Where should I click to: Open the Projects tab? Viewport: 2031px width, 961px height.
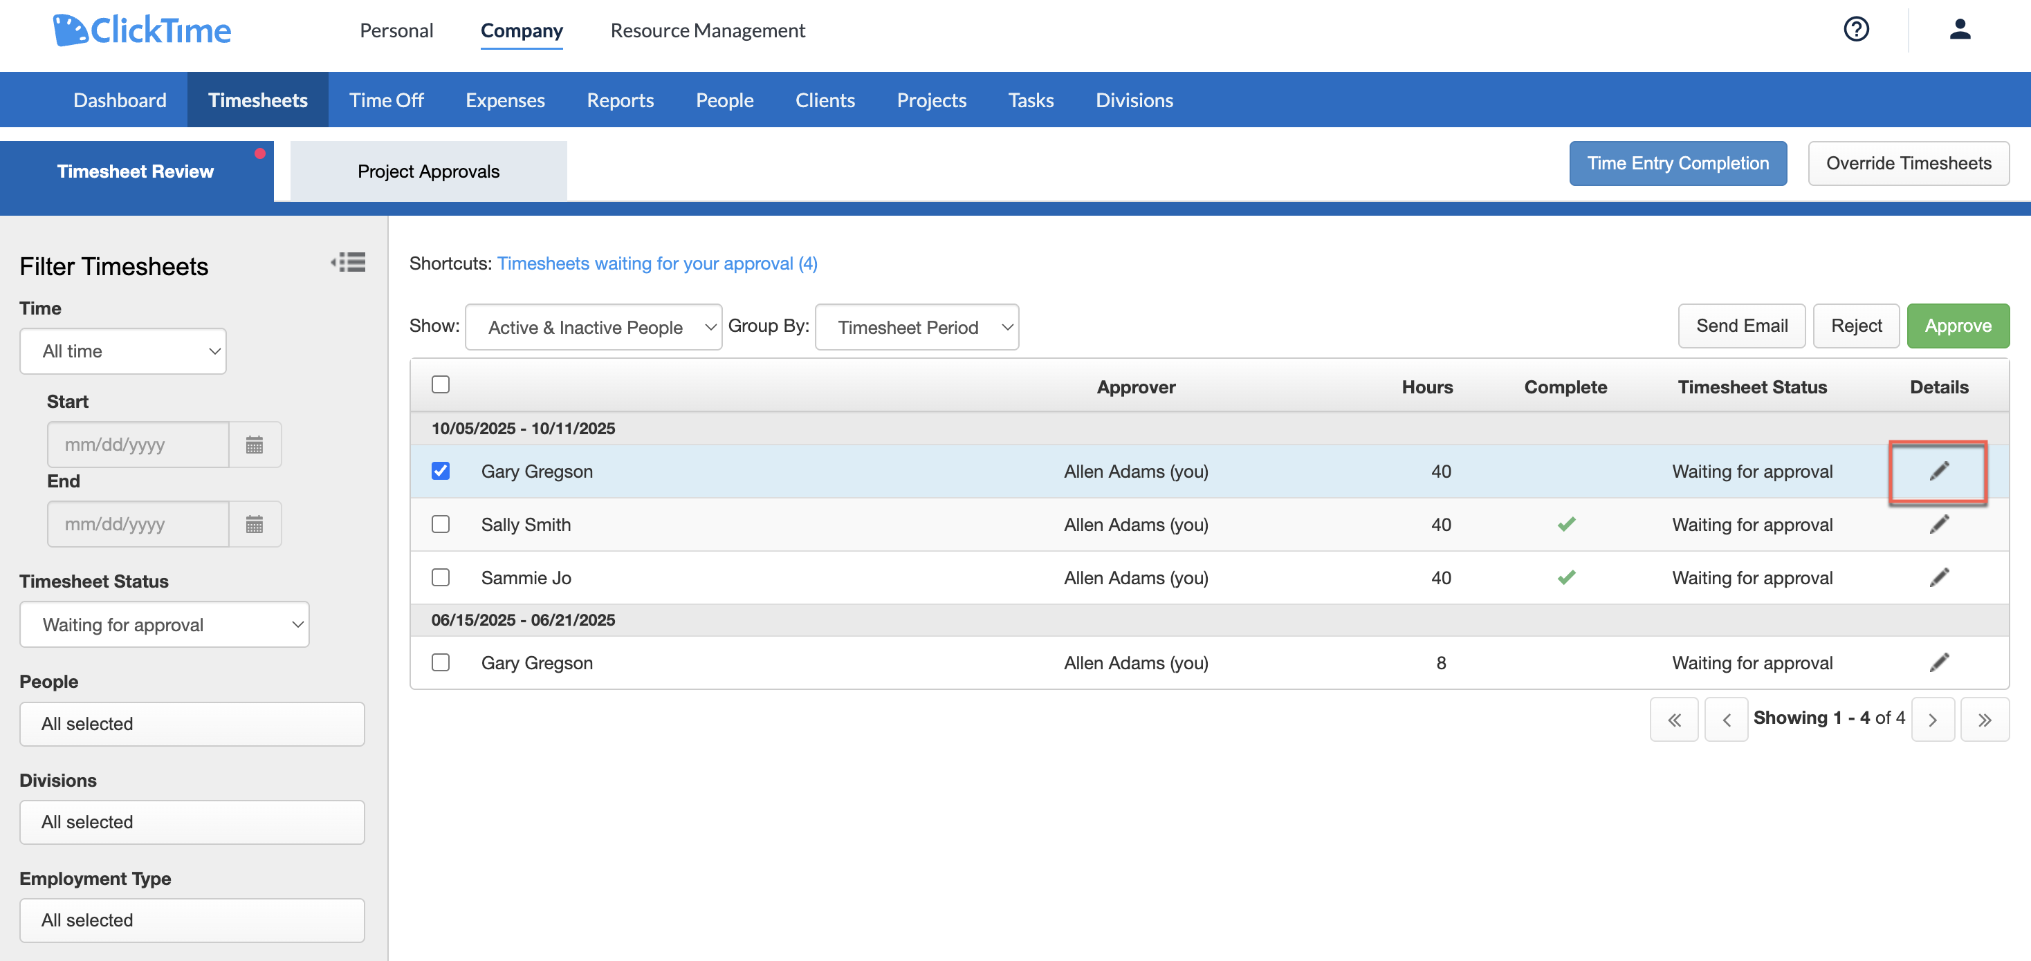(931, 100)
